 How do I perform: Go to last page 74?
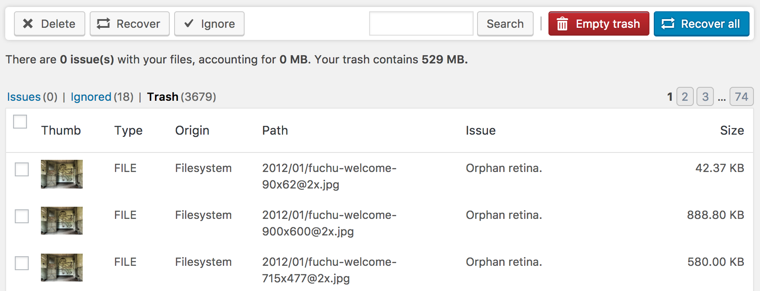click(741, 96)
